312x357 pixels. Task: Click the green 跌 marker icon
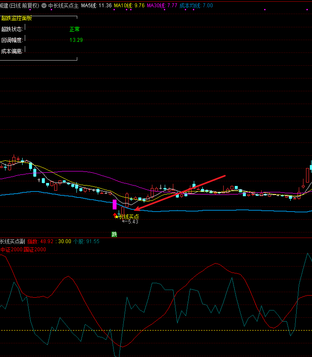point(114,234)
